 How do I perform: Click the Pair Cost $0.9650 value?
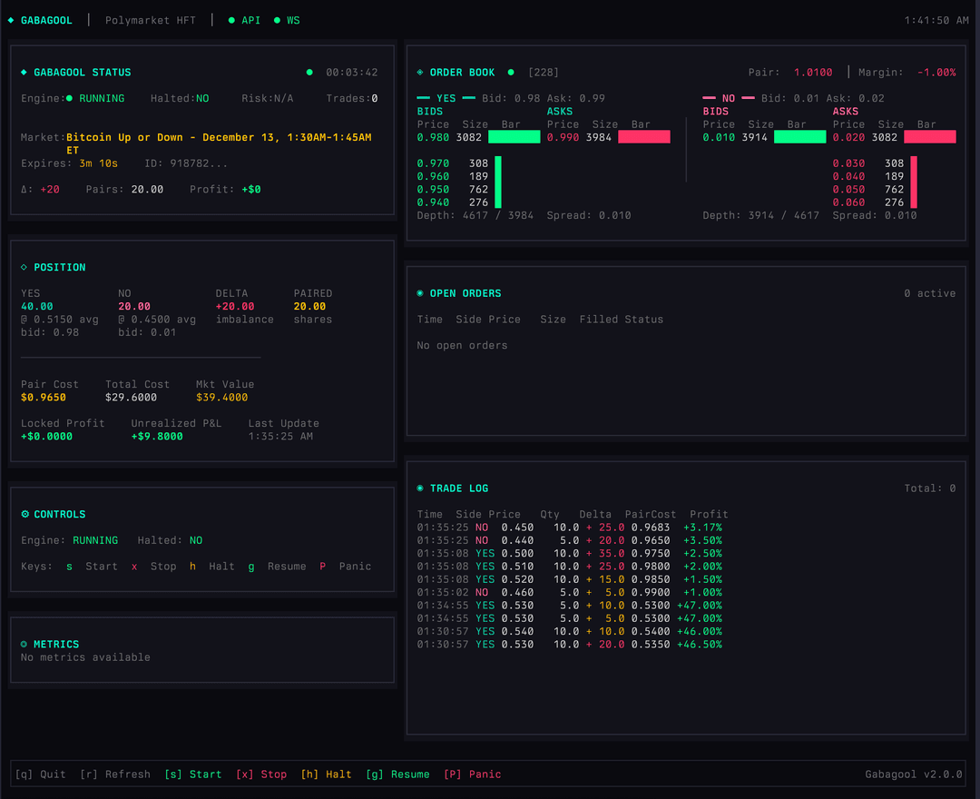click(44, 398)
